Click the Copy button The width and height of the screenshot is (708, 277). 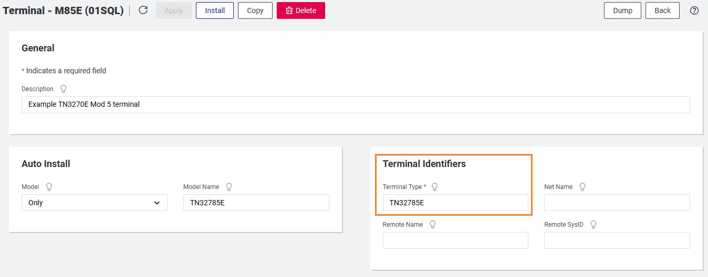[255, 10]
